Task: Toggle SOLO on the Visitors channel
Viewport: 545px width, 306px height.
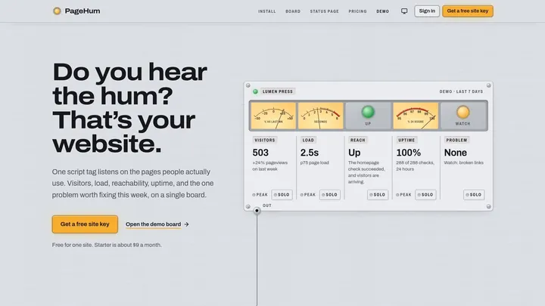Action: coord(282,195)
